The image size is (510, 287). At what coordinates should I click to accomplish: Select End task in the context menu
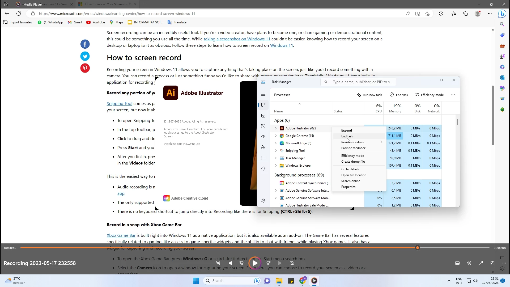[347, 136]
